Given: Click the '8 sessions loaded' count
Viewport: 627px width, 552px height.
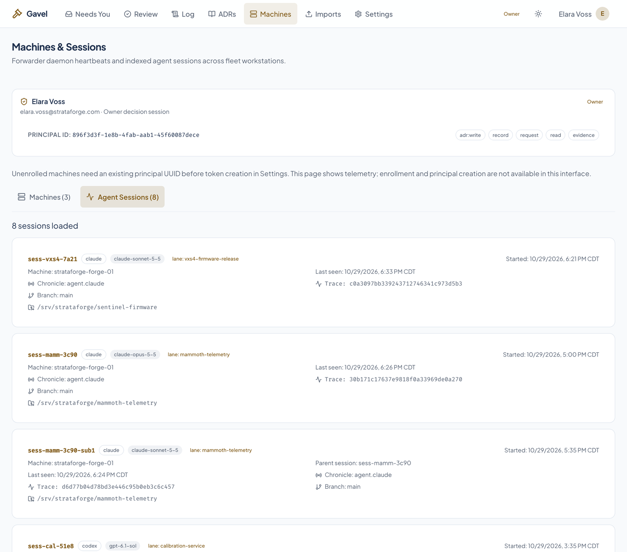Looking at the screenshot, I should click(x=45, y=226).
